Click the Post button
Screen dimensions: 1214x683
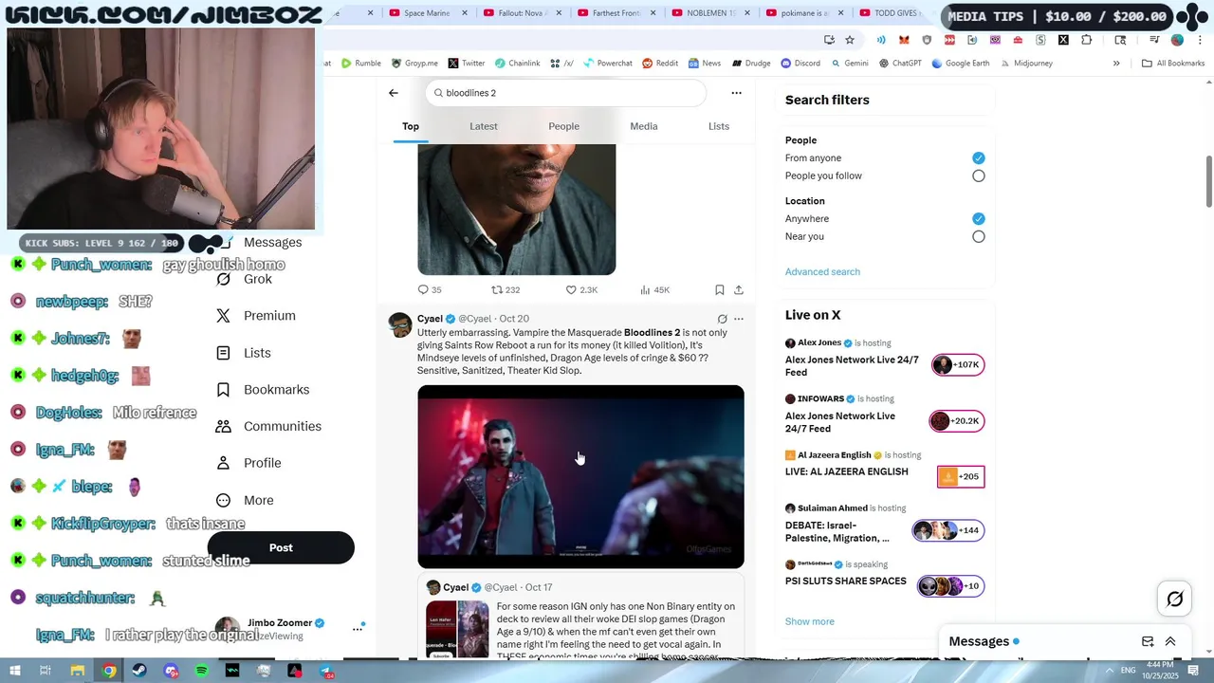[x=281, y=547]
